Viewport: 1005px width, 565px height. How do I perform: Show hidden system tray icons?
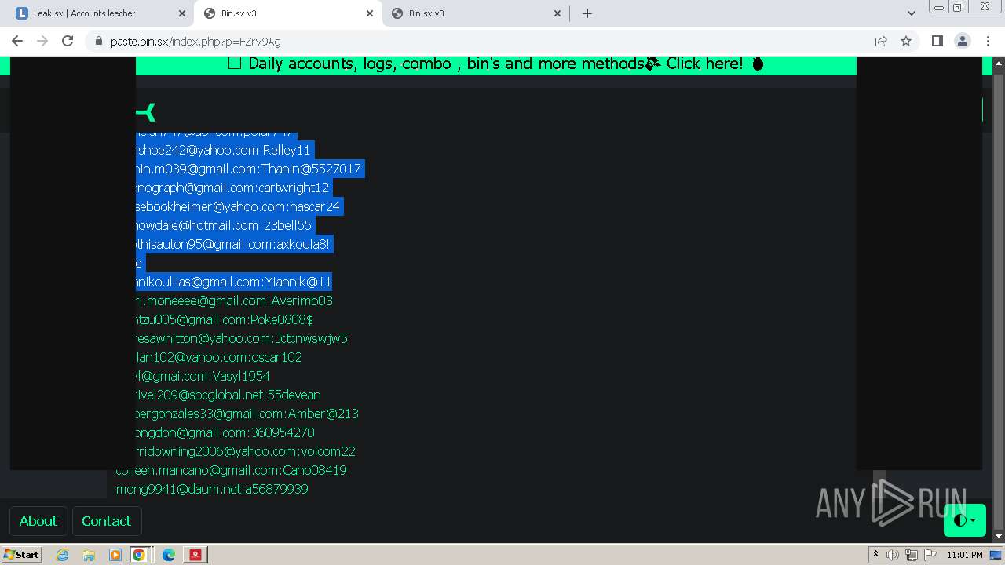(x=875, y=555)
